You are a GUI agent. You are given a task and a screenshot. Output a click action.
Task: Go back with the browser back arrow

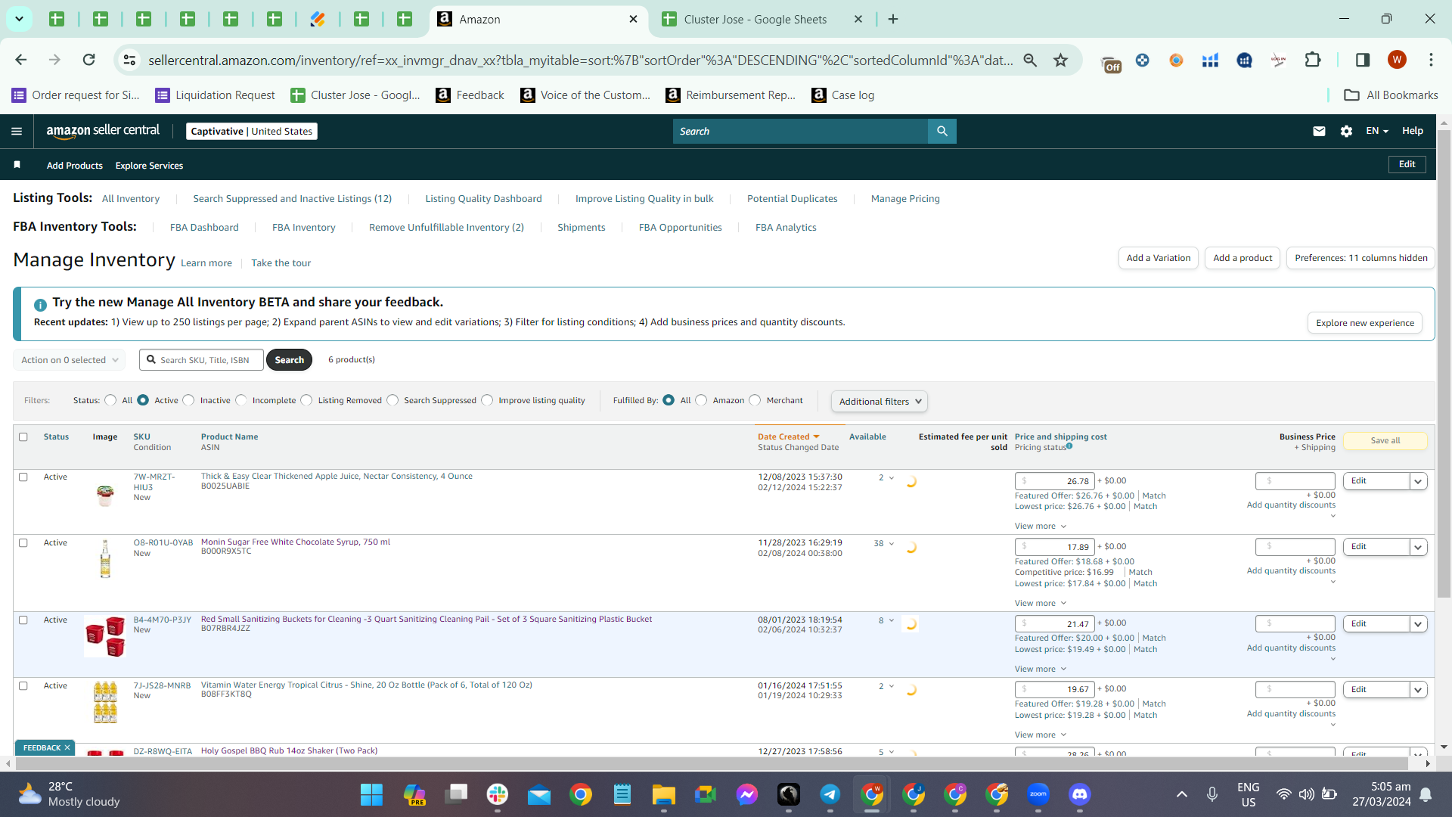[x=21, y=60]
